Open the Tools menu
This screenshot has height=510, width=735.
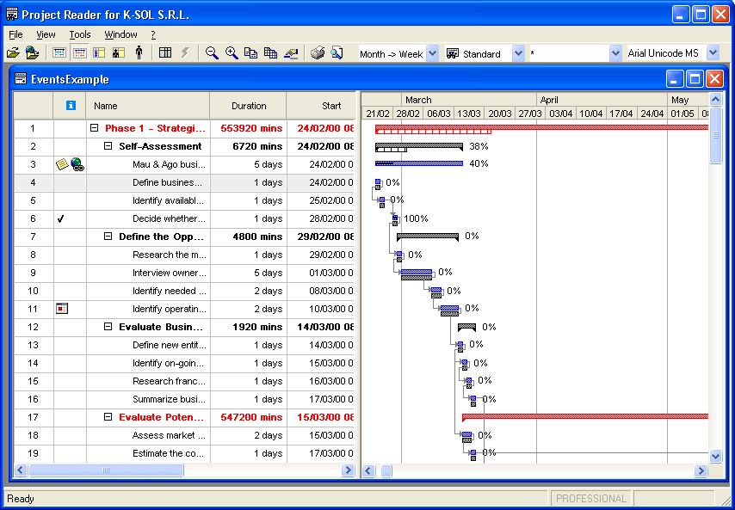pyautogui.click(x=80, y=34)
